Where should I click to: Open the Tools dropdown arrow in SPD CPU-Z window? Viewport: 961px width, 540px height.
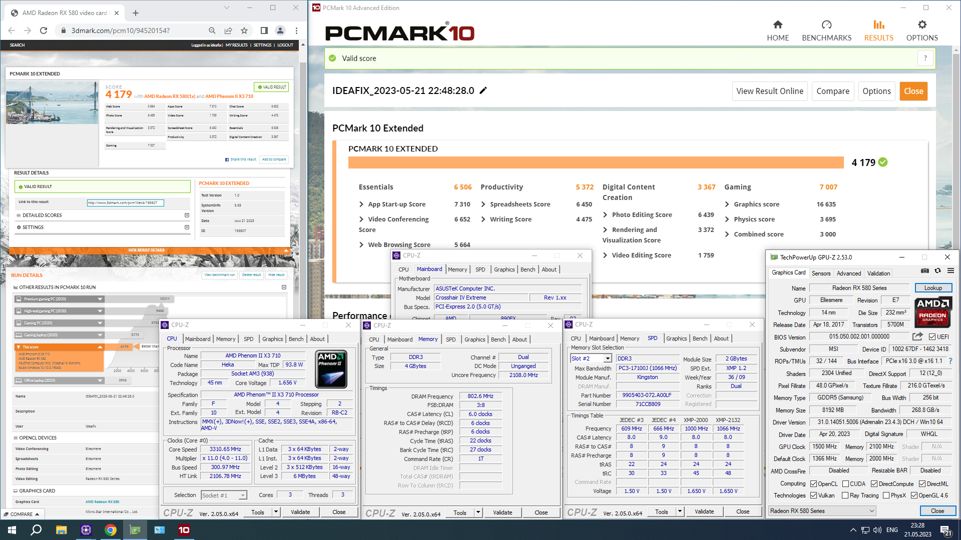pyautogui.click(x=680, y=511)
